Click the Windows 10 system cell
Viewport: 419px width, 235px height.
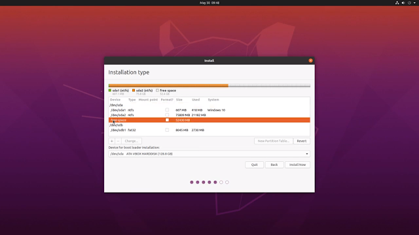[x=216, y=110]
